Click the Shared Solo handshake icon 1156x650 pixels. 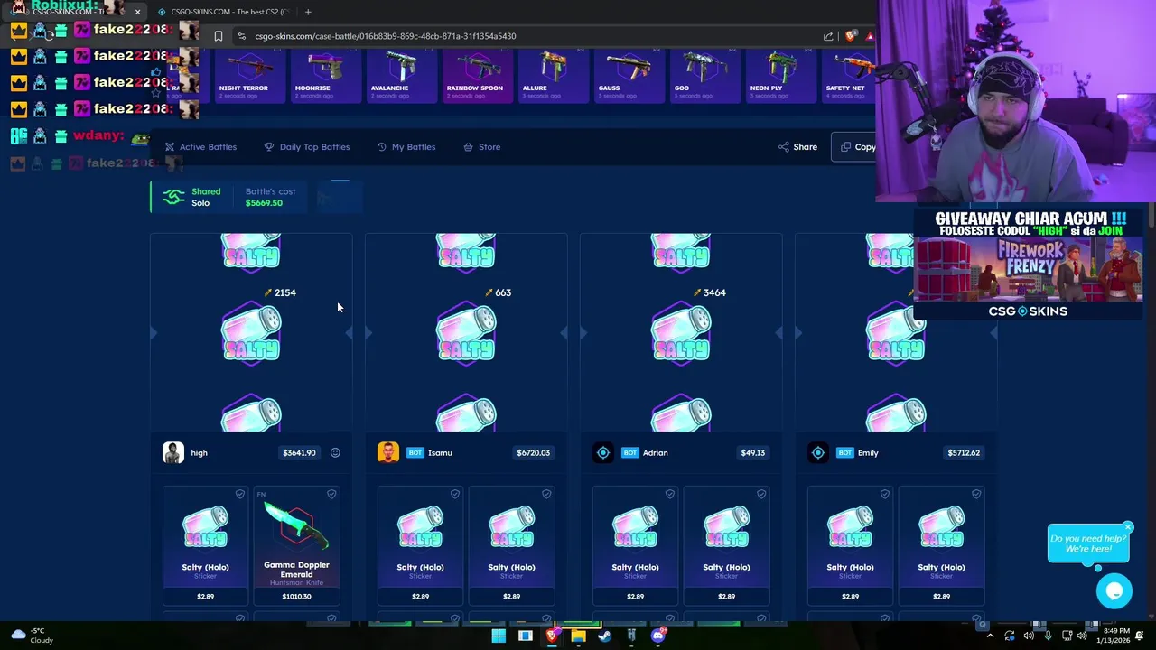point(173,197)
